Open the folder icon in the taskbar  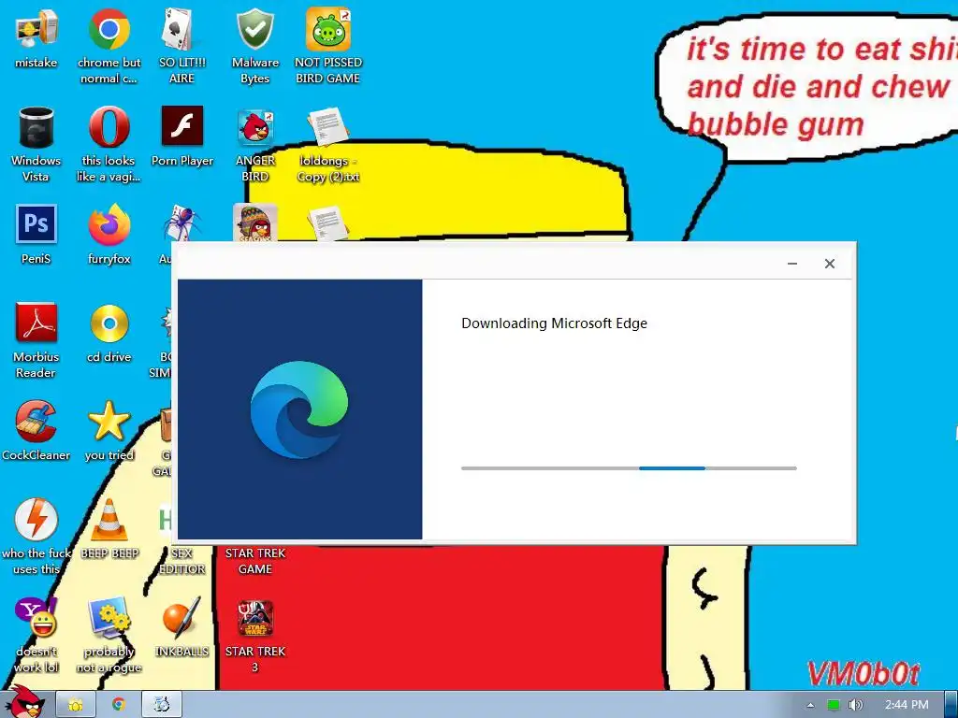click(x=76, y=705)
